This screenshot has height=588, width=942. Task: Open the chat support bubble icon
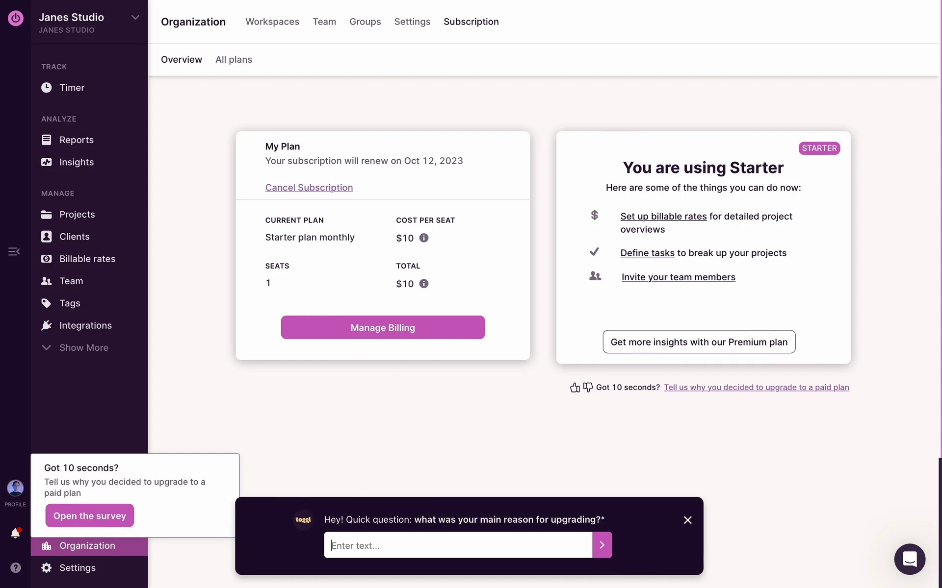909,559
